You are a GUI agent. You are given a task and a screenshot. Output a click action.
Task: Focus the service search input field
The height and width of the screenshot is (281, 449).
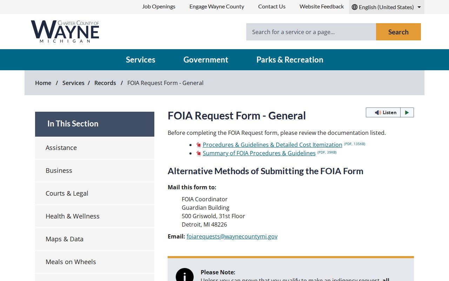tap(311, 32)
